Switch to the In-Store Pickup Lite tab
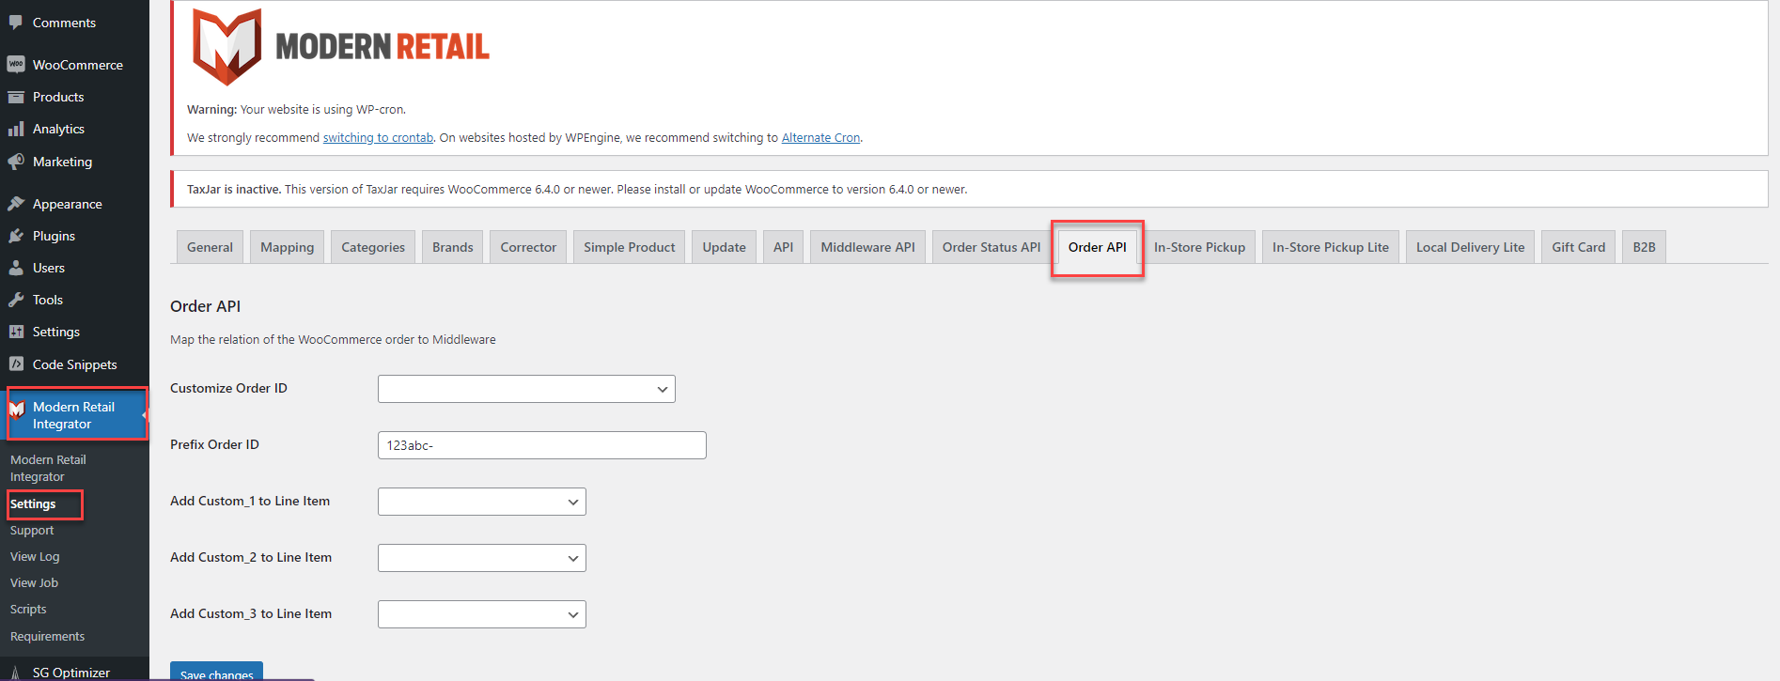This screenshot has height=681, width=1780. (1331, 247)
